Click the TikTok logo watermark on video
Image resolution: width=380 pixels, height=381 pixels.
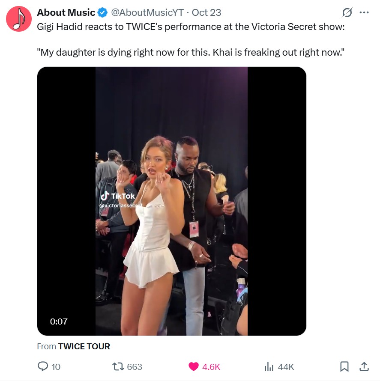[105, 196]
